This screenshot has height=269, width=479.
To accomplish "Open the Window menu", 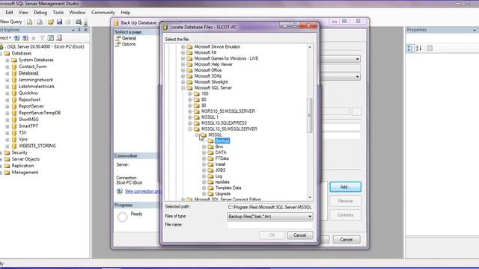I will coord(77,13).
